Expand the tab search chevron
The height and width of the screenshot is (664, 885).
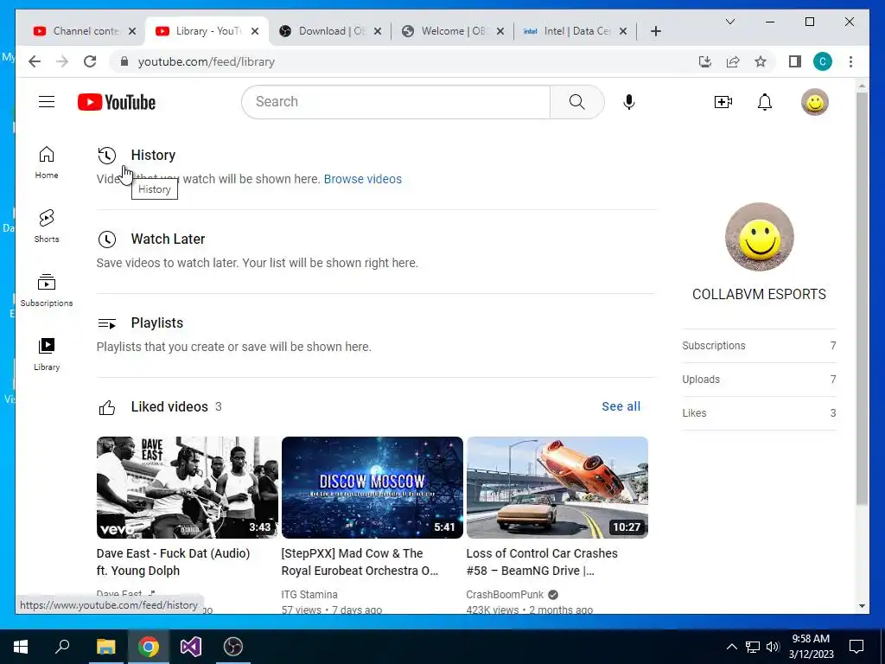pos(729,22)
